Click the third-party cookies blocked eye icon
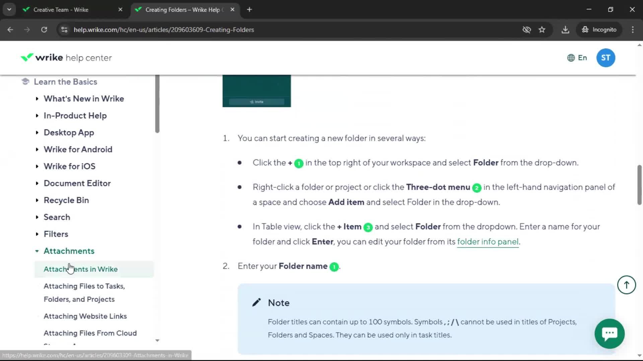643x361 pixels. (526, 30)
